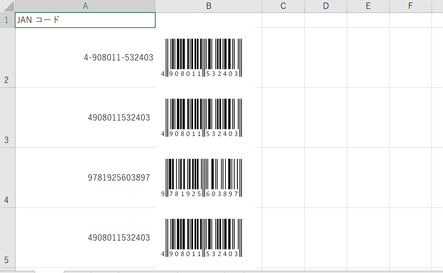
Task: Click empty cell C1
Action: tap(283, 20)
